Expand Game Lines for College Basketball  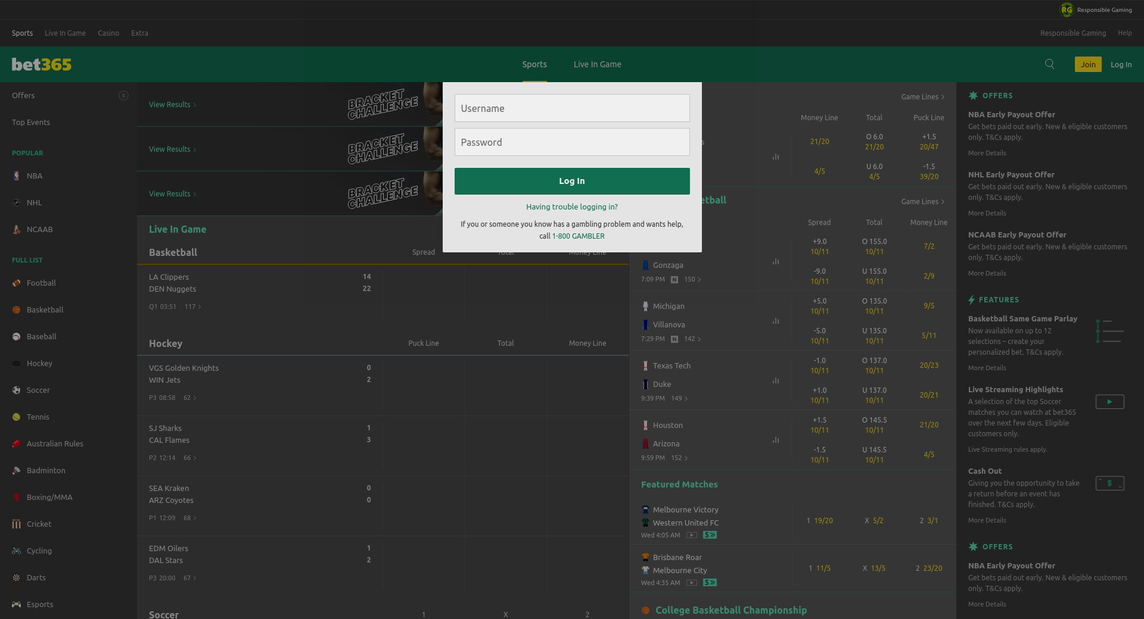(922, 202)
